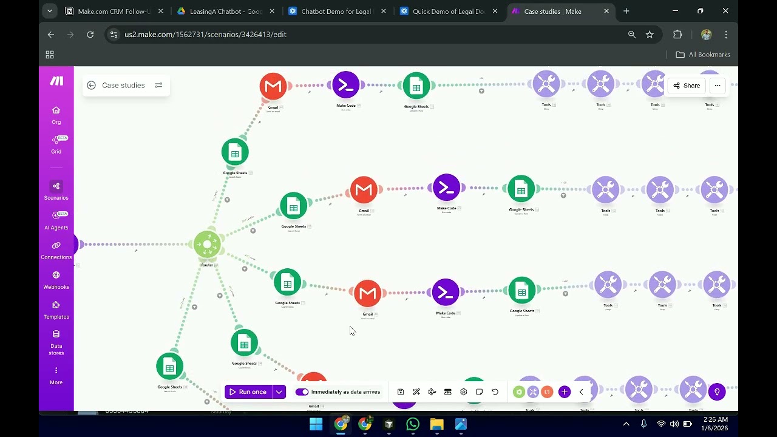Click Gmail module on third route

click(x=367, y=294)
